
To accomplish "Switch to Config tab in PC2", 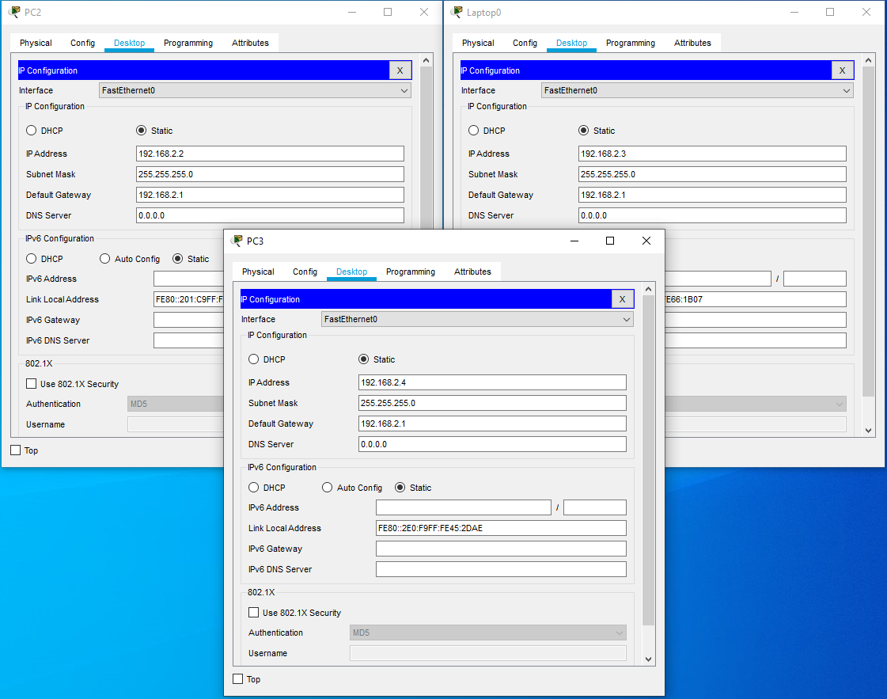I will pyautogui.click(x=82, y=43).
